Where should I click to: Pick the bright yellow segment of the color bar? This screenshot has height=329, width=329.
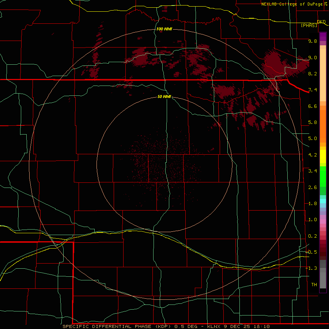click(x=323, y=156)
